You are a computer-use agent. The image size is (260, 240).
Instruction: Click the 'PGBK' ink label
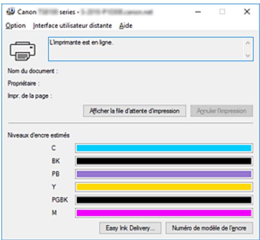tap(60, 200)
